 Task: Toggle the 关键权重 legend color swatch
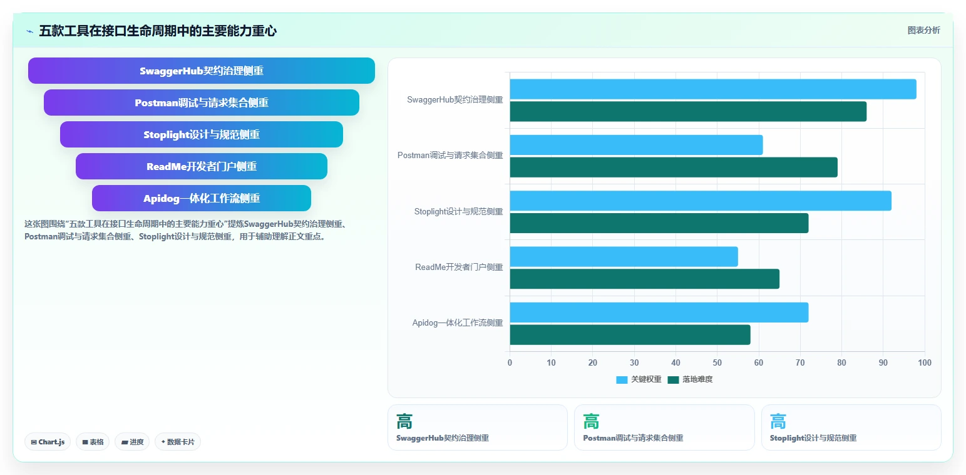pos(622,379)
